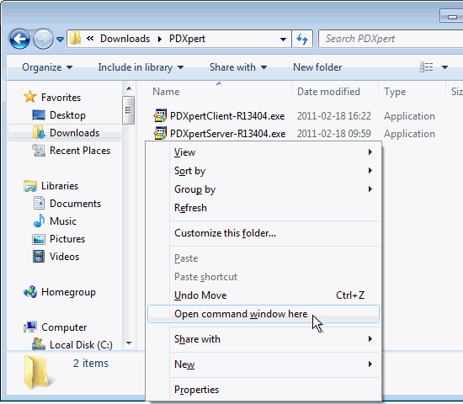
Task: Choose Customize this folder... menu entry
Action: click(263, 233)
